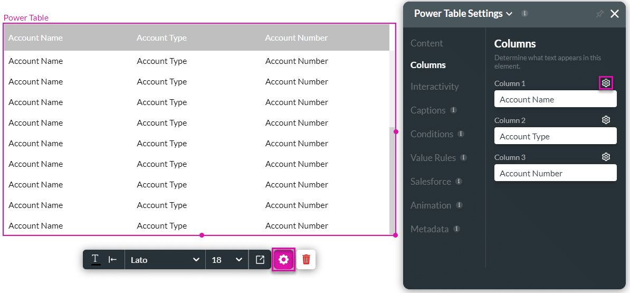Open the font size 18 dropdown

(x=226, y=260)
